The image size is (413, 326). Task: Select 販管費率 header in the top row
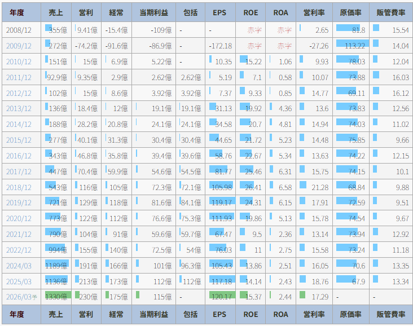point(390,12)
